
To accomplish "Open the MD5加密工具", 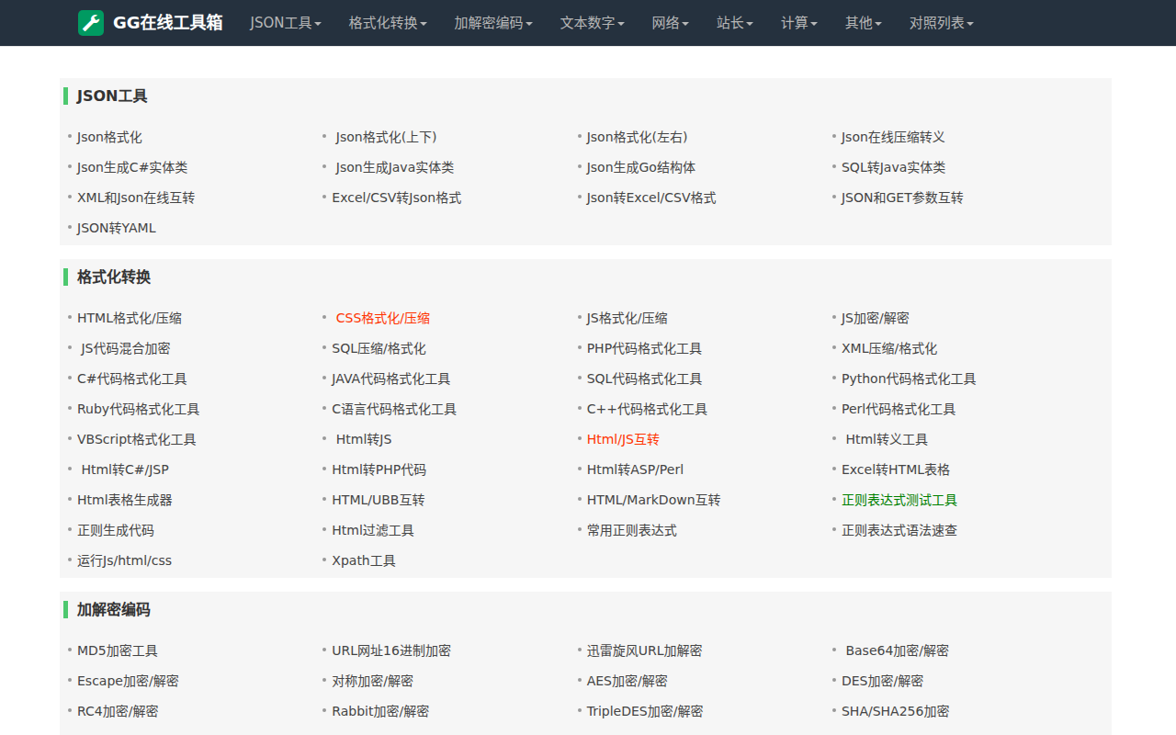I will pyautogui.click(x=118, y=650).
